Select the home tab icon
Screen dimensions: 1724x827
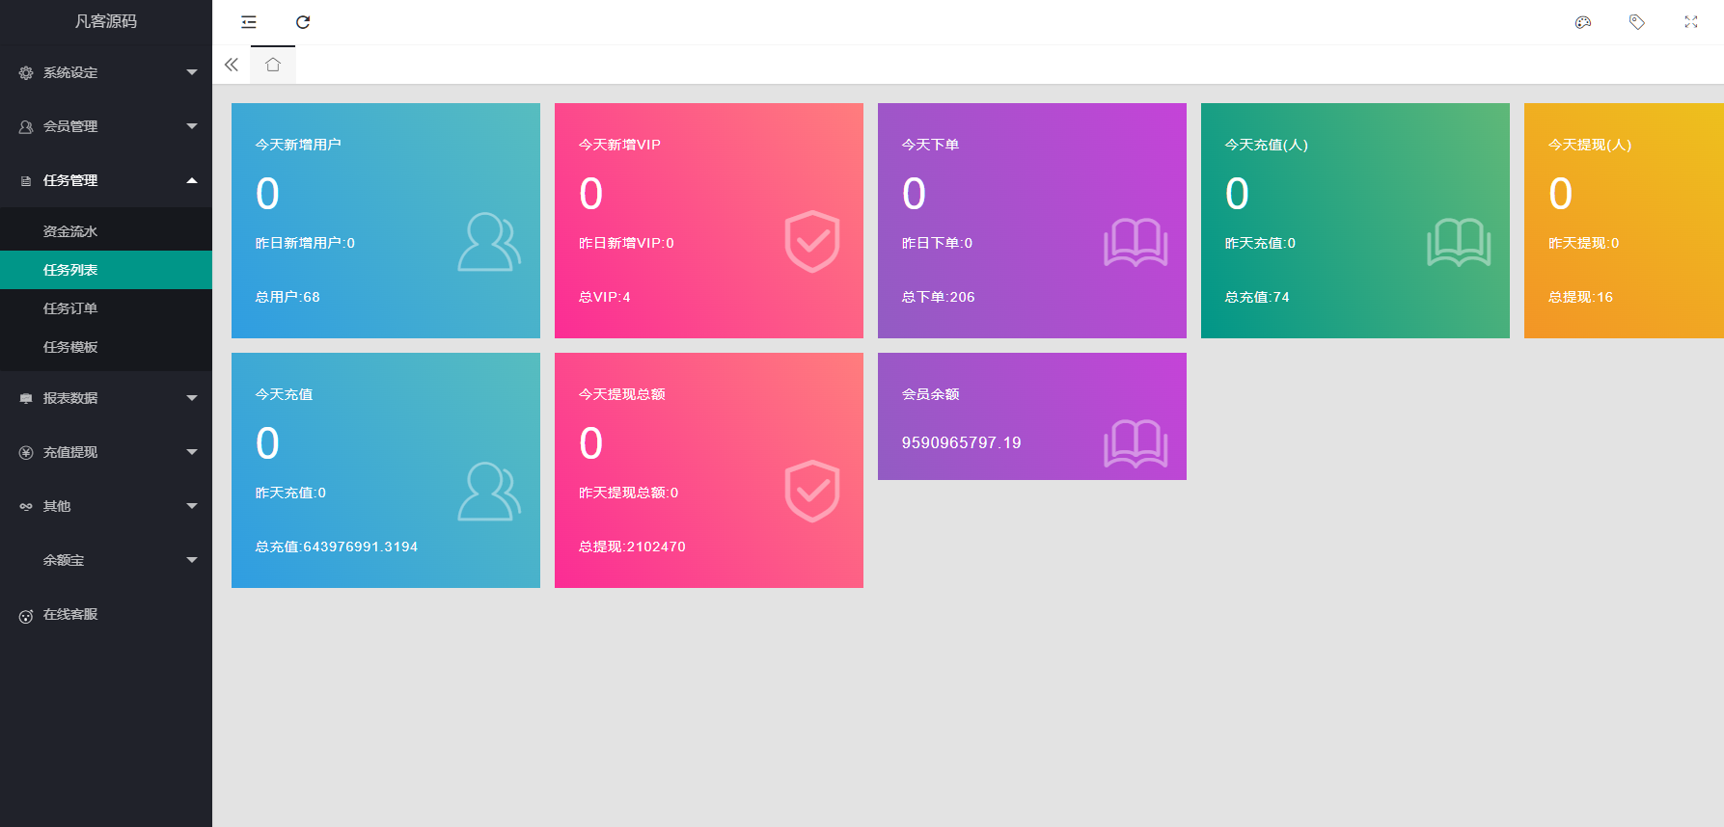[273, 65]
